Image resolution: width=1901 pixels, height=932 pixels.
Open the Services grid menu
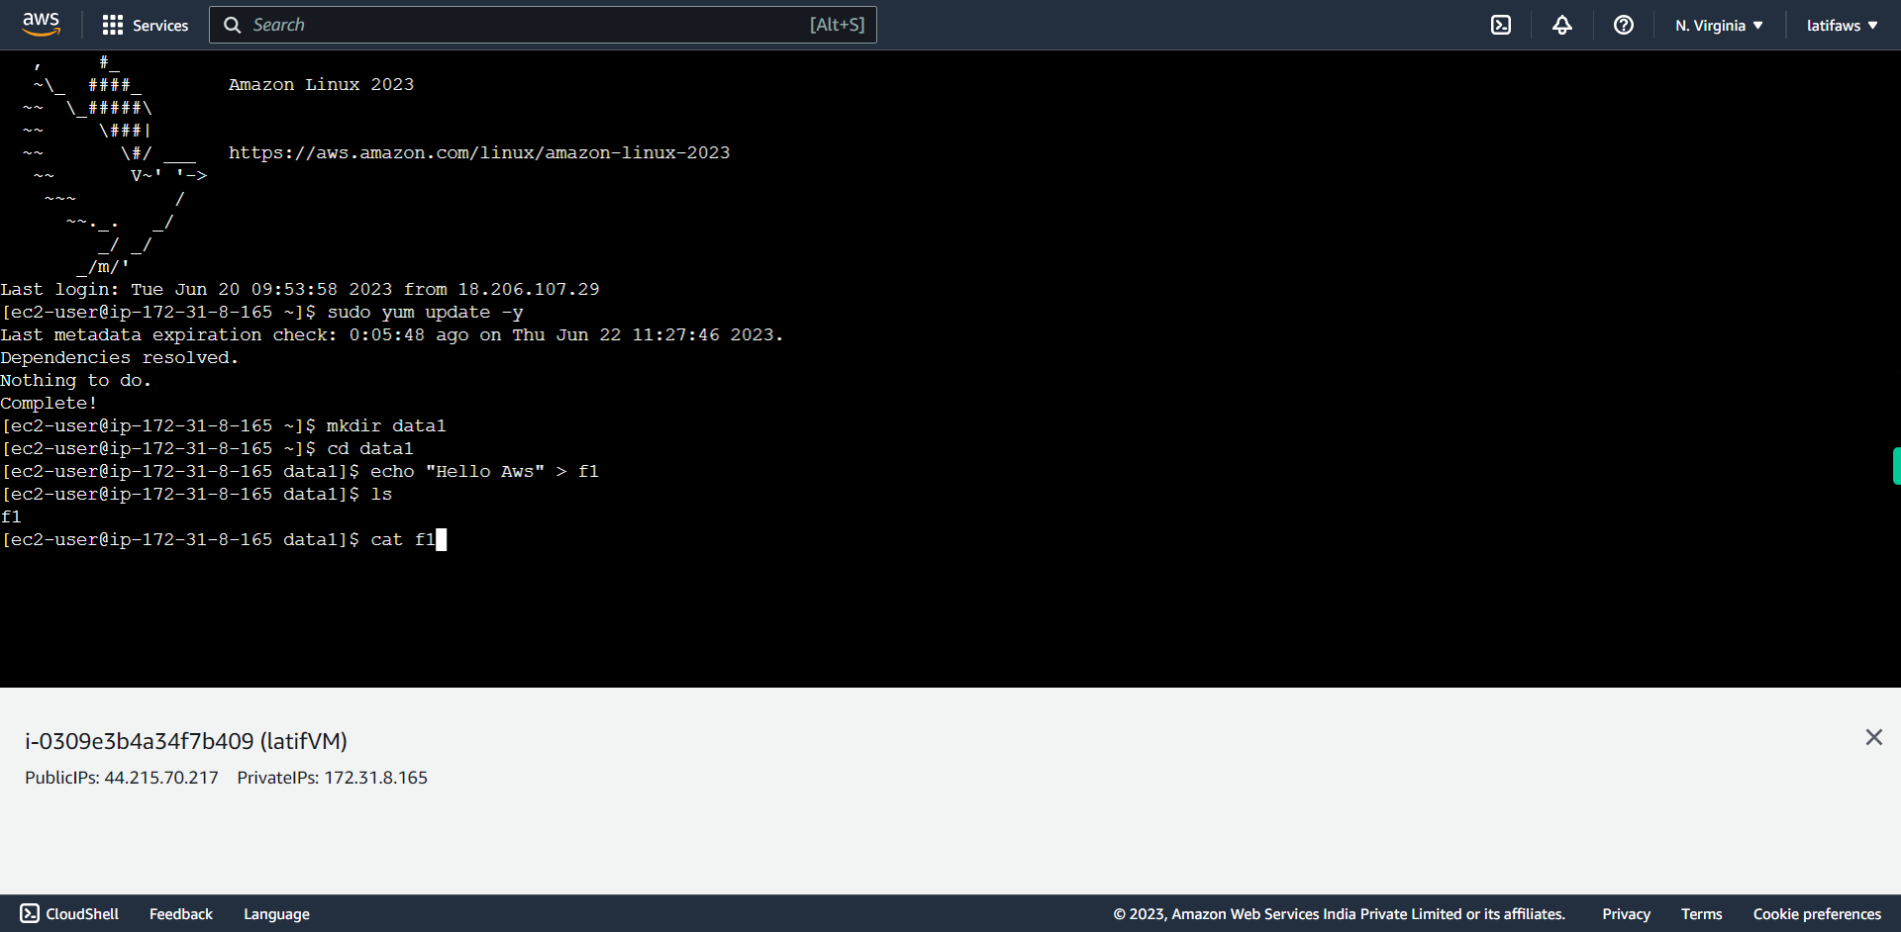click(145, 25)
